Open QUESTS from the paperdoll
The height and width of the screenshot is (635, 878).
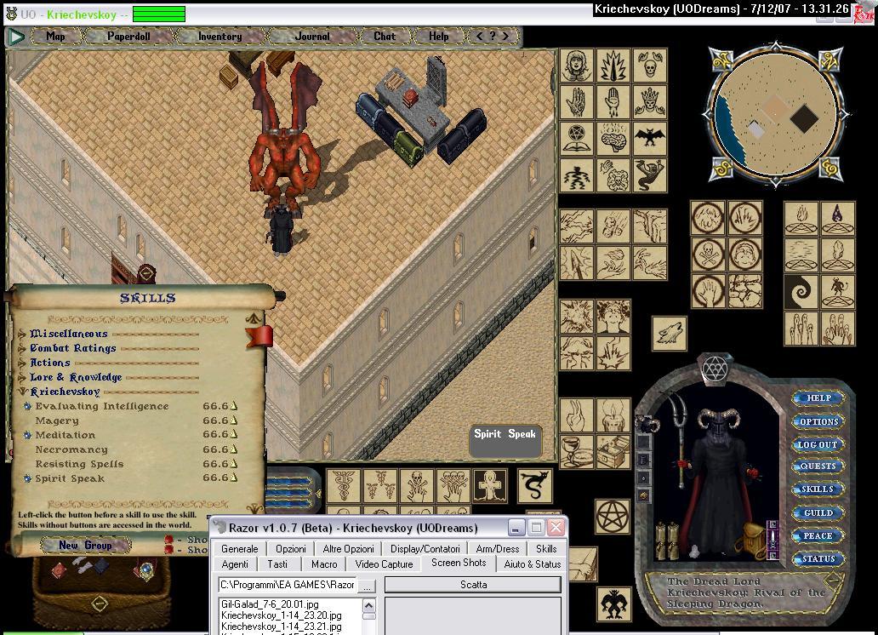click(818, 466)
